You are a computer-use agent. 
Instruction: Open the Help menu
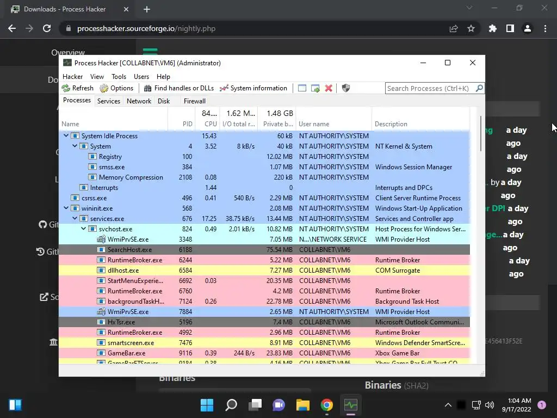tap(163, 76)
